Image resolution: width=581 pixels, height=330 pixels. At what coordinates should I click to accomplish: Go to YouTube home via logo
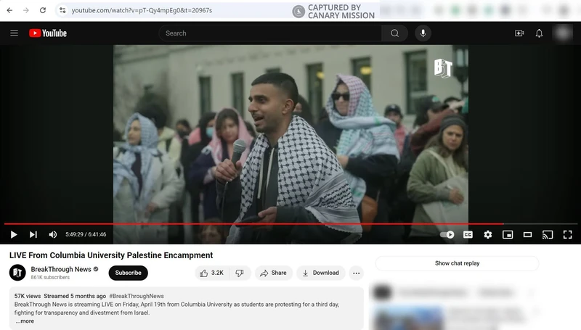tap(48, 33)
